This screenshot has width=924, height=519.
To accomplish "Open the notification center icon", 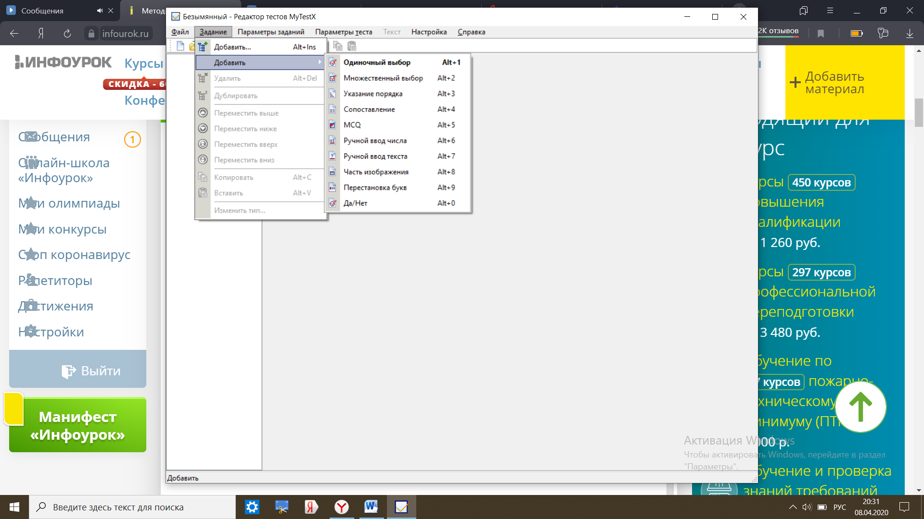I will tap(904, 507).
